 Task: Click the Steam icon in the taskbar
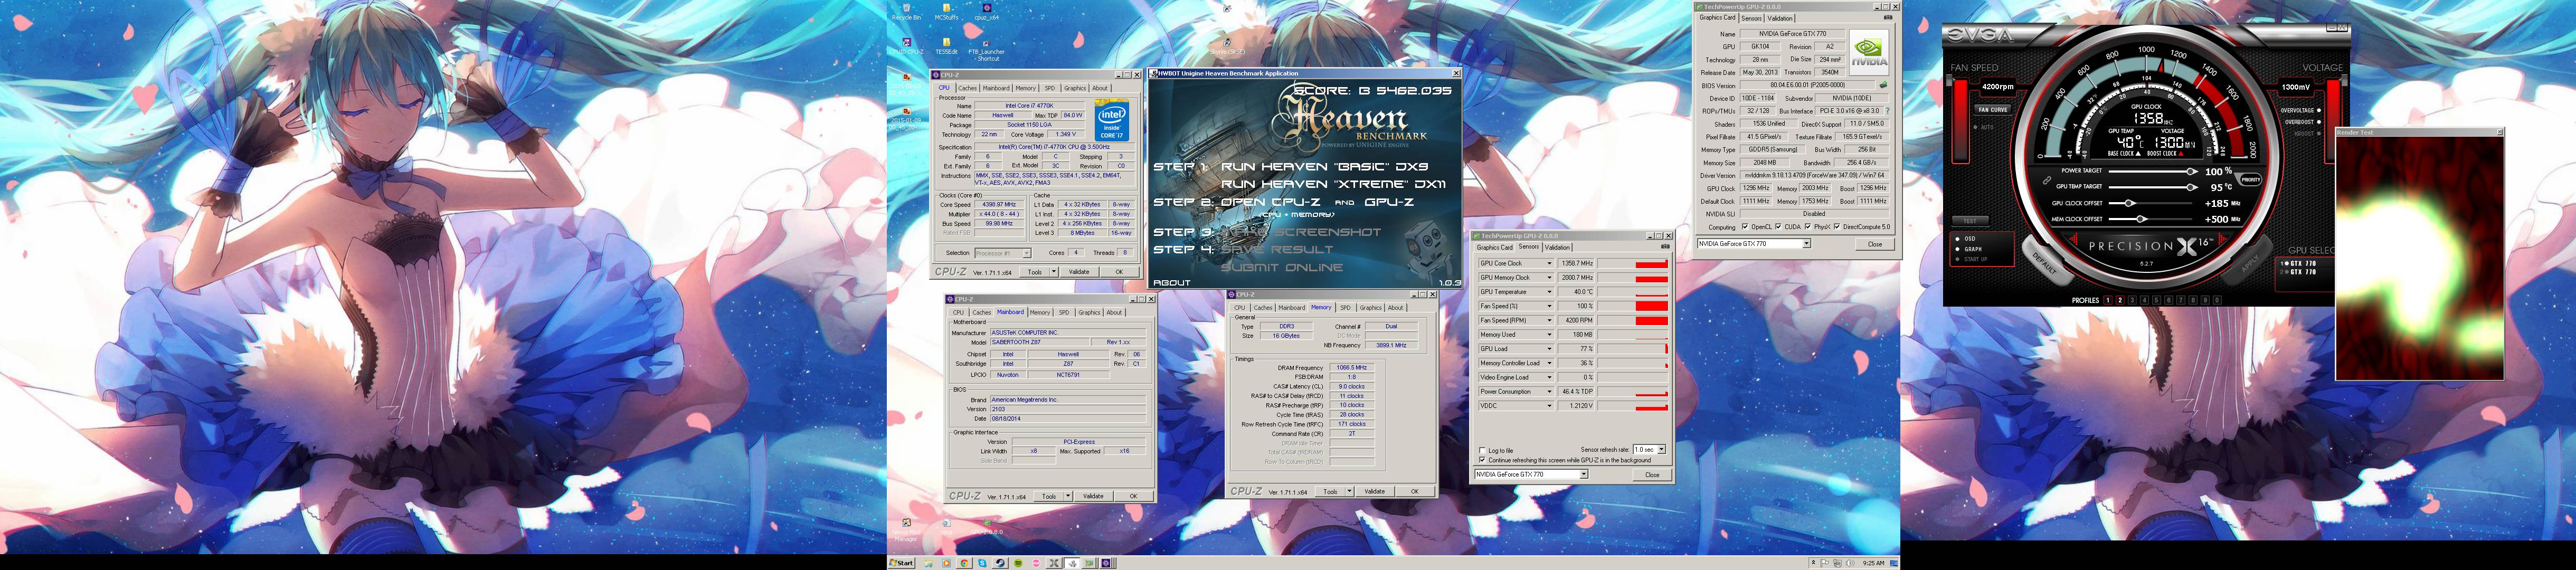1000,563
